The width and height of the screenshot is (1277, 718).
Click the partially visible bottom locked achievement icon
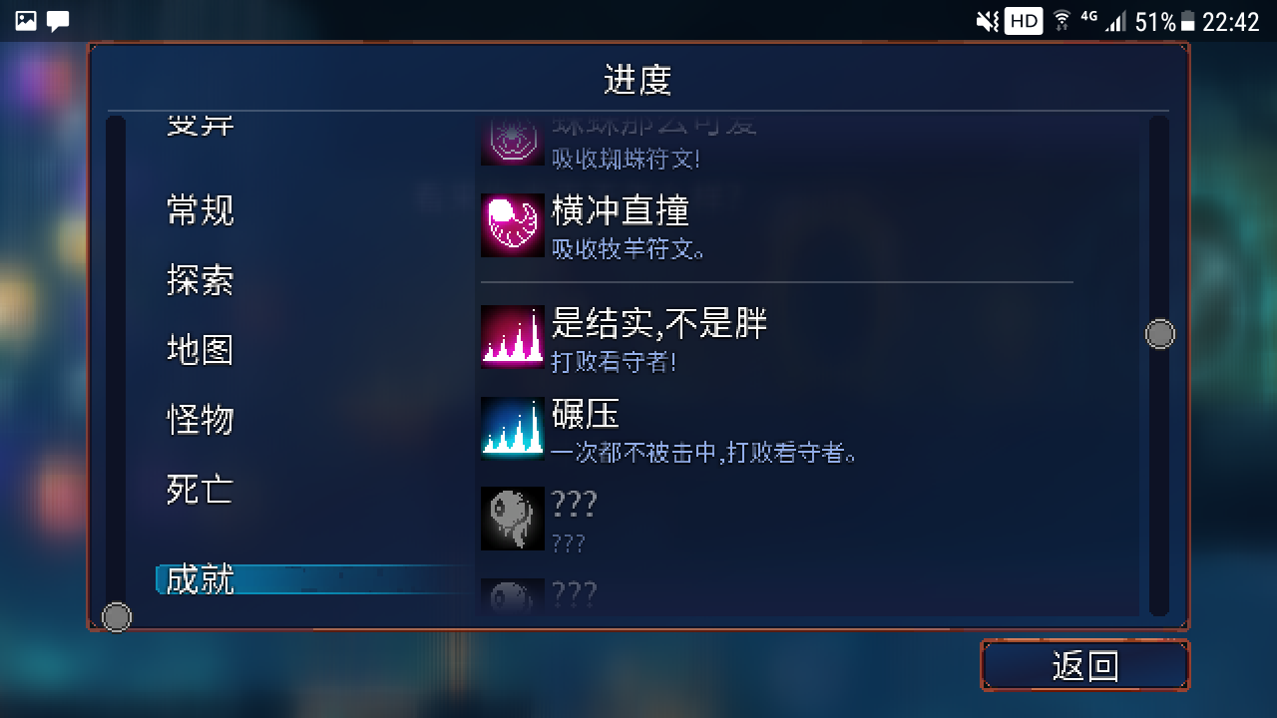(x=513, y=596)
